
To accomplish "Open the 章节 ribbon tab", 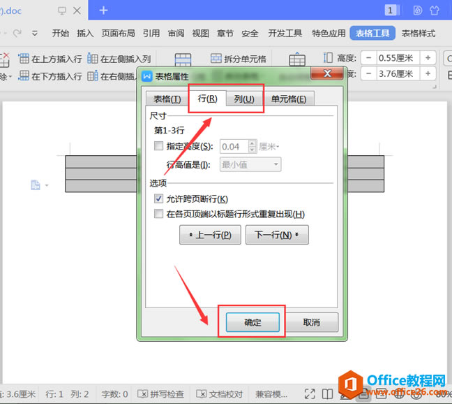I will coord(225,34).
